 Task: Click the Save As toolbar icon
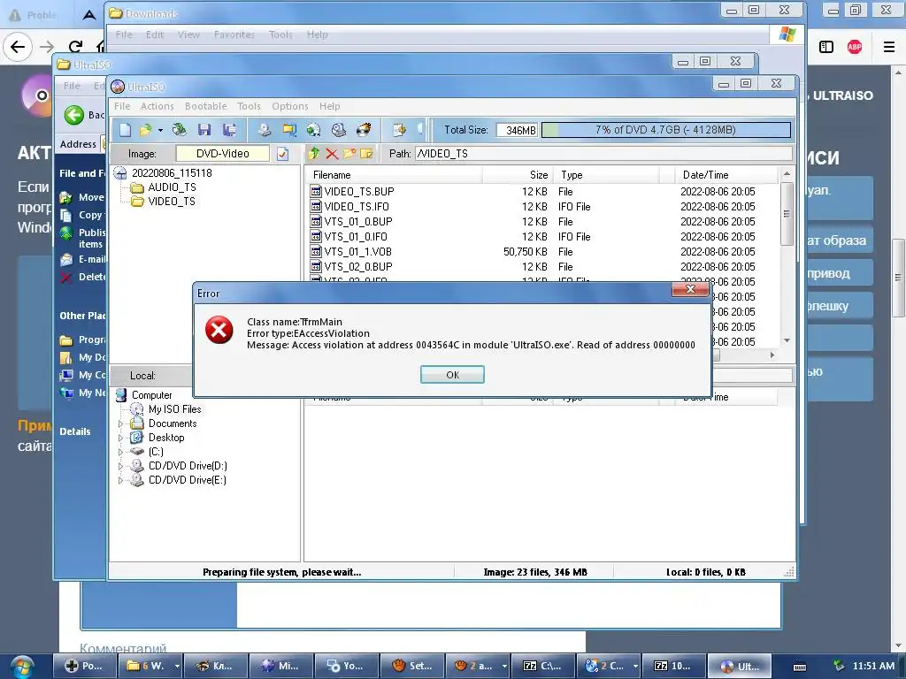[229, 130]
